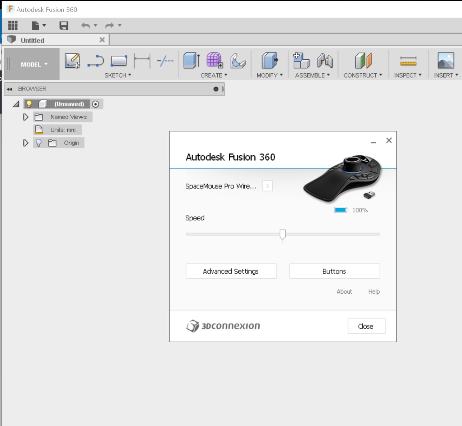This screenshot has height=426, width=462.
Task: Collapse the (Unsaved) root node
Action: pos(16,104)
